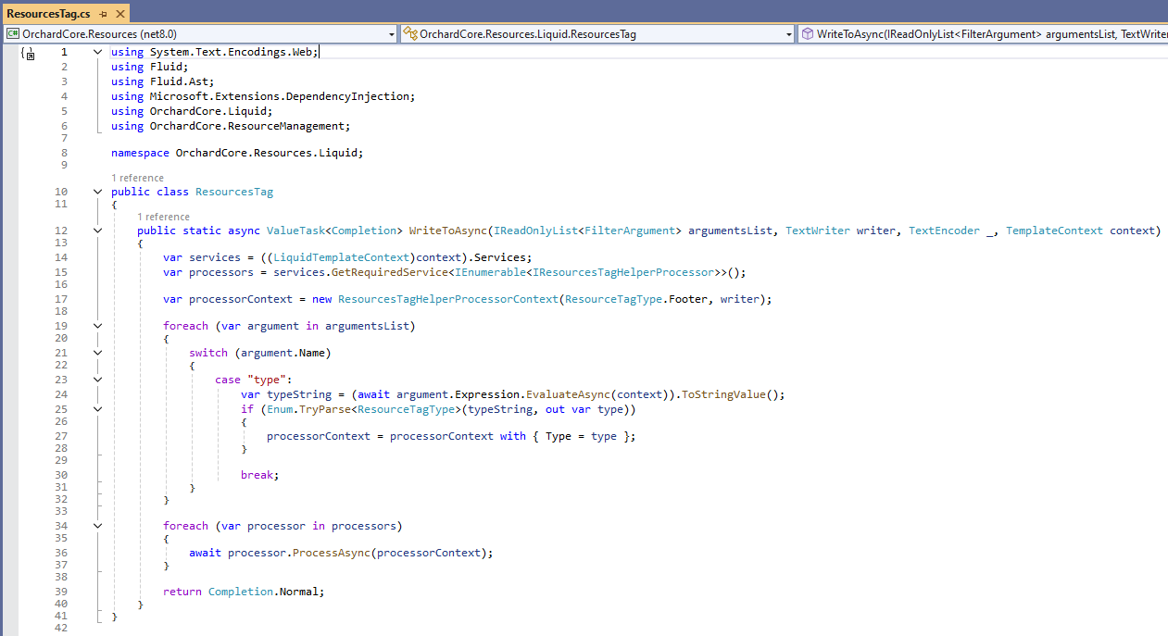1168x636 pixels.
Task: Click 'DependencyInjection' in the line 4 using
Action: click(x=347, y=96)
